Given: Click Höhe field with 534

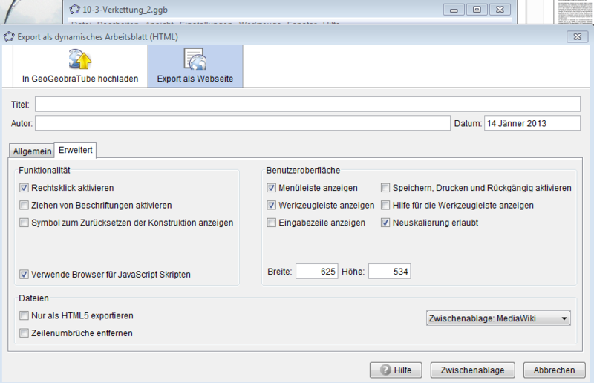Looking at the screenshot, I should click(x=389, y=271).
